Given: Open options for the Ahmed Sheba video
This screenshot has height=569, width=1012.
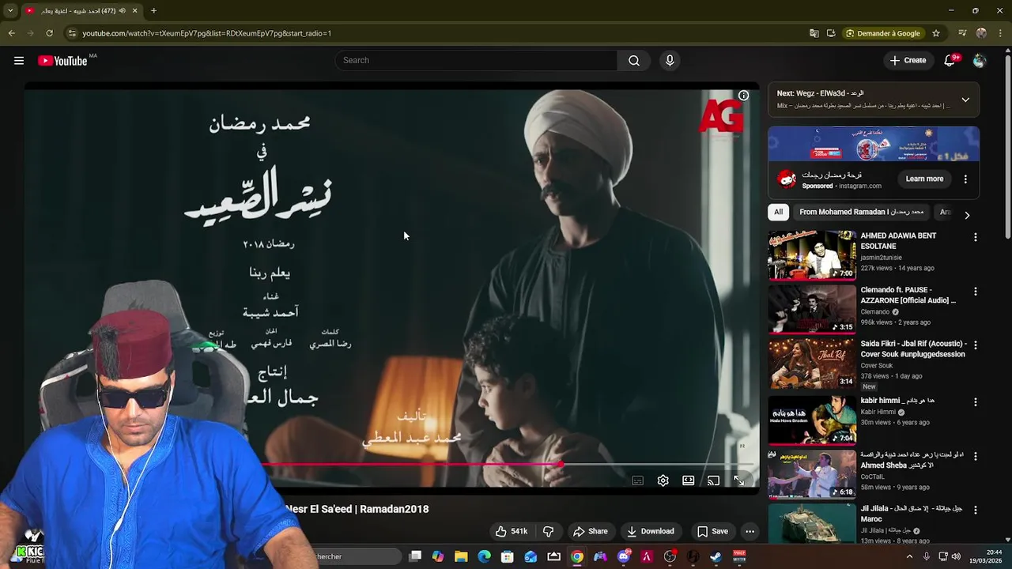Looking at the screenshot, I should (976, 457).
